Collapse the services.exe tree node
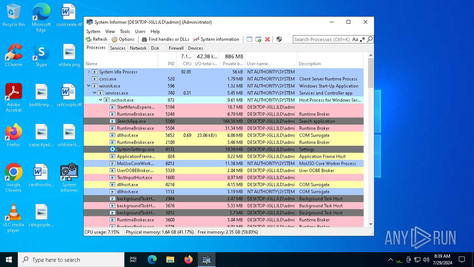 pos(94,93)
